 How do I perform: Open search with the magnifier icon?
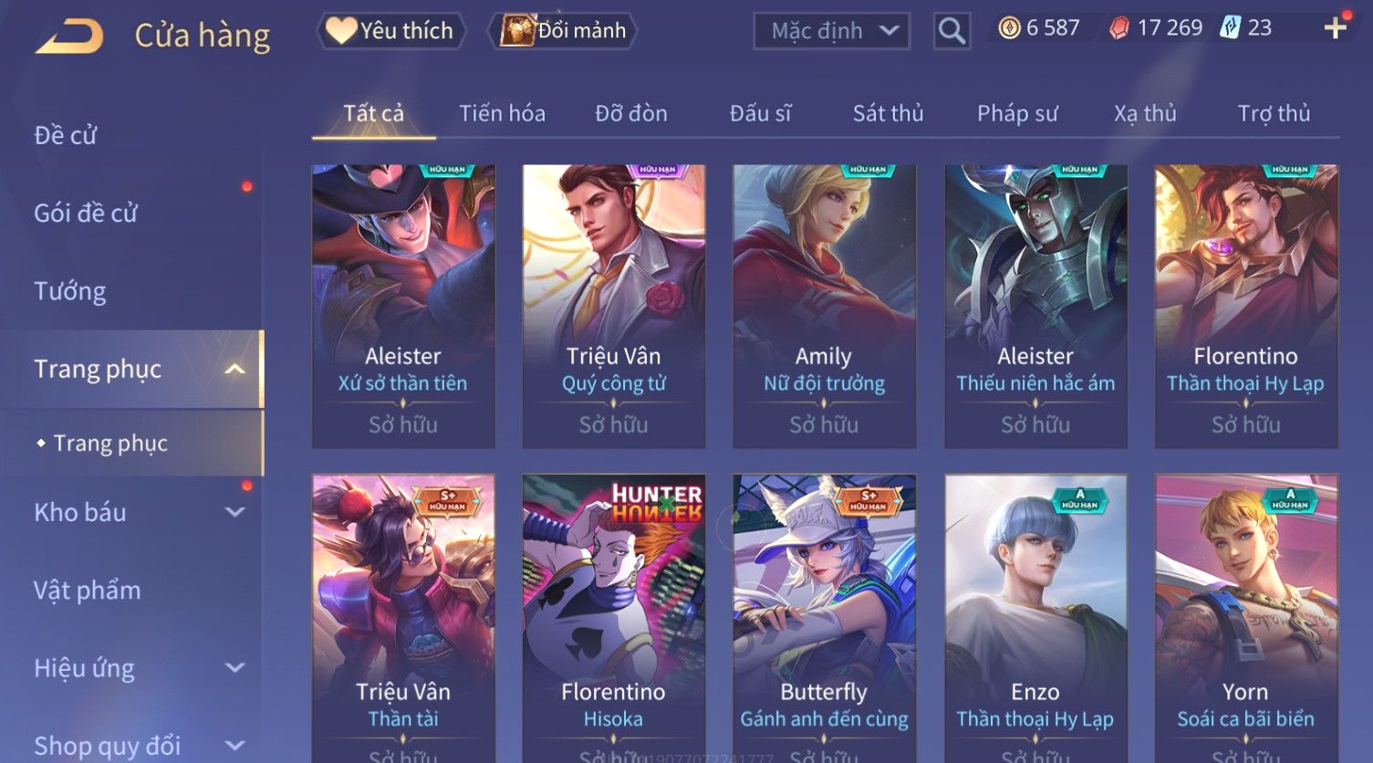tap(952, 31)
